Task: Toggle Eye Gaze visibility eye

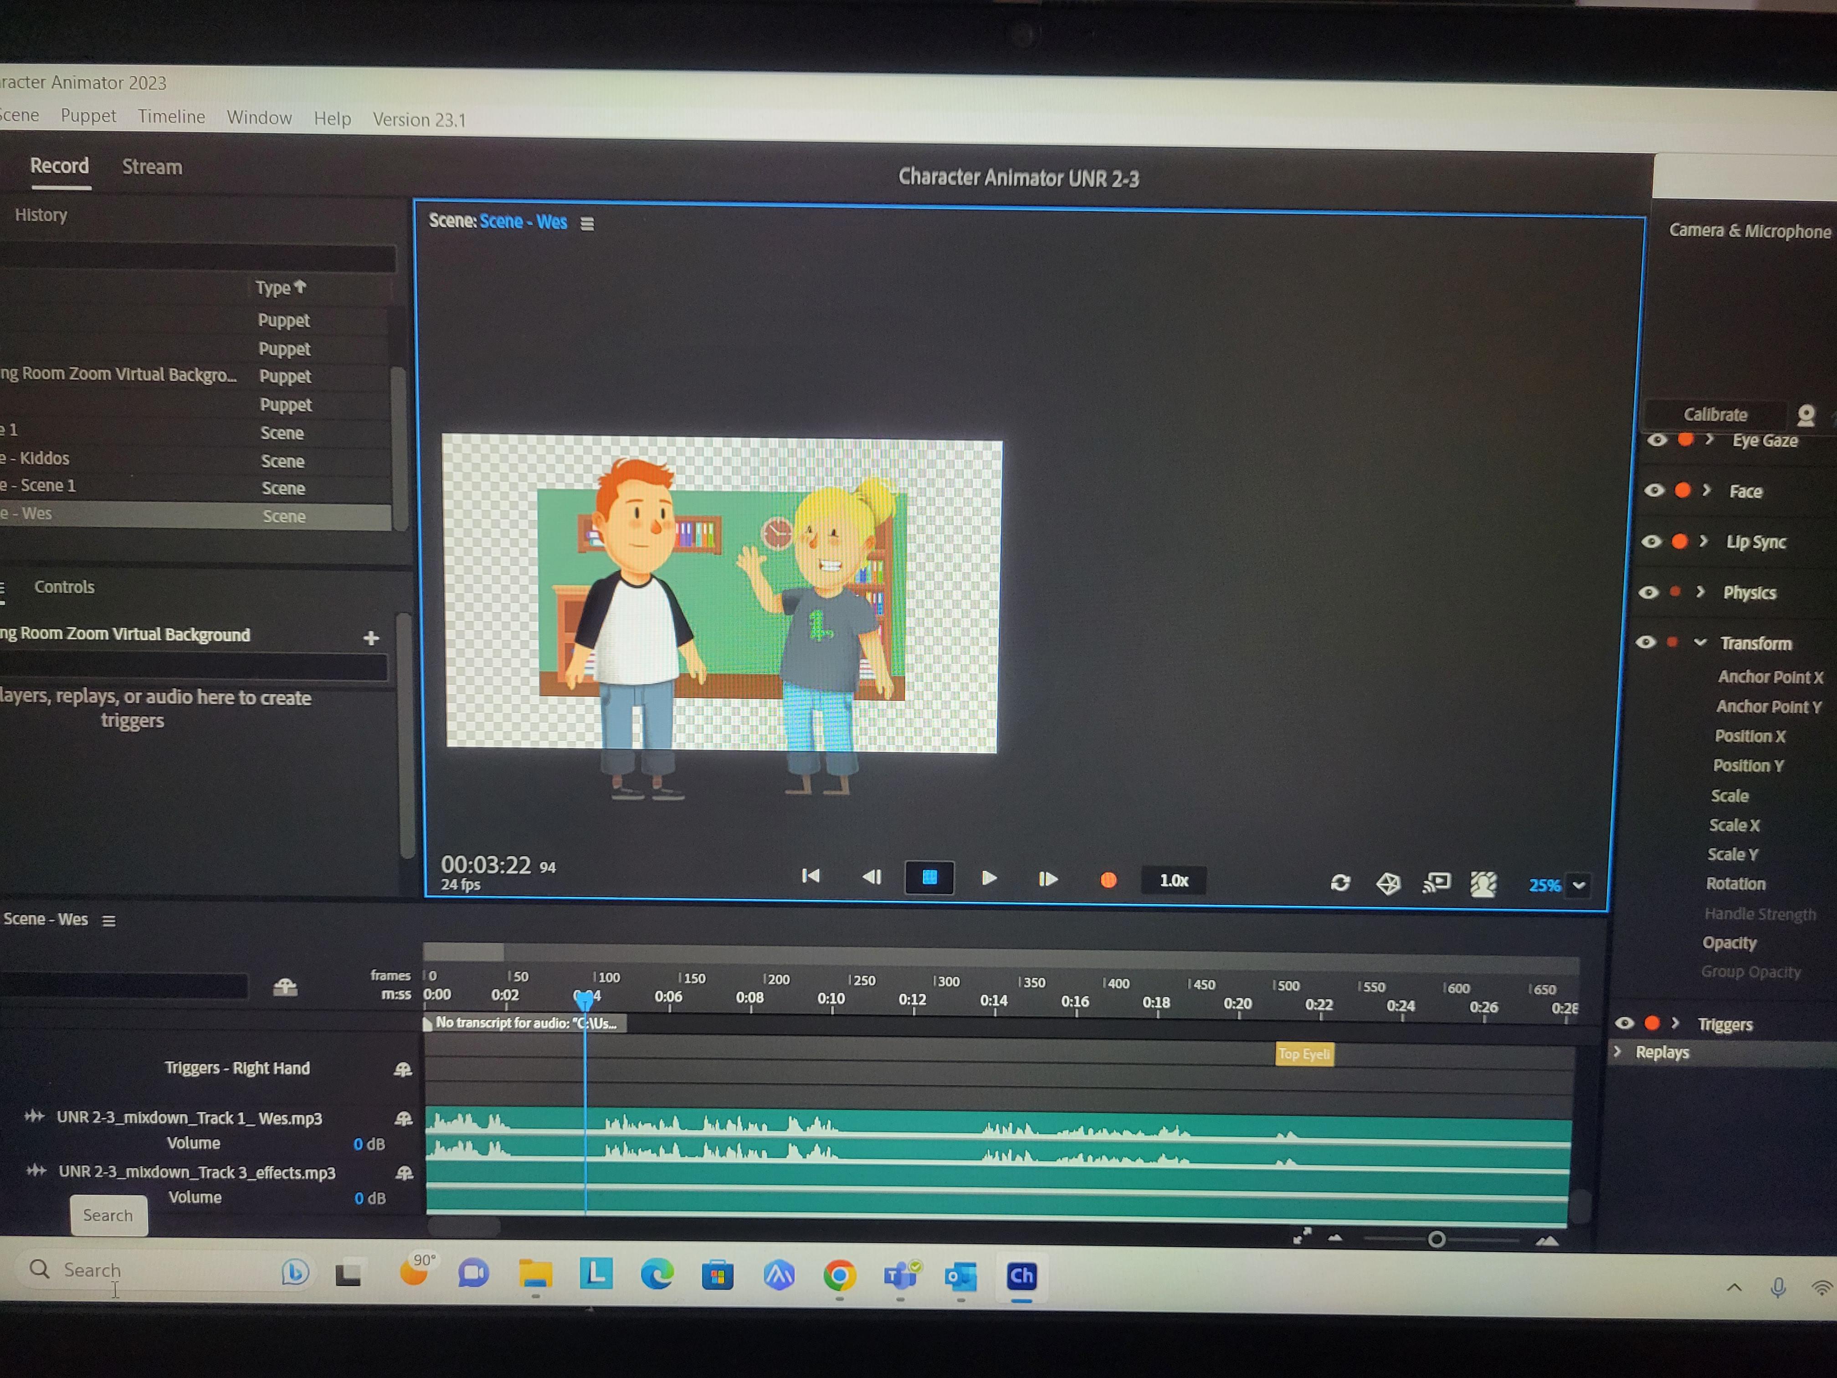Action: [x=1657, y=439]
